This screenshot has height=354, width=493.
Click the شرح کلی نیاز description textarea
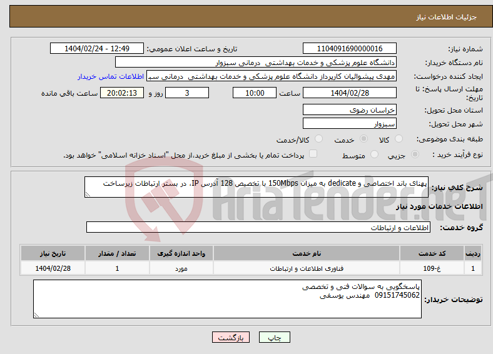click(257, 187)
